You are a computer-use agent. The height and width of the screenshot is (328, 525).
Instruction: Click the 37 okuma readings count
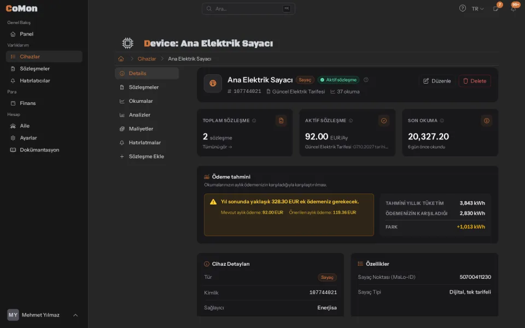(x=345, y=92)
